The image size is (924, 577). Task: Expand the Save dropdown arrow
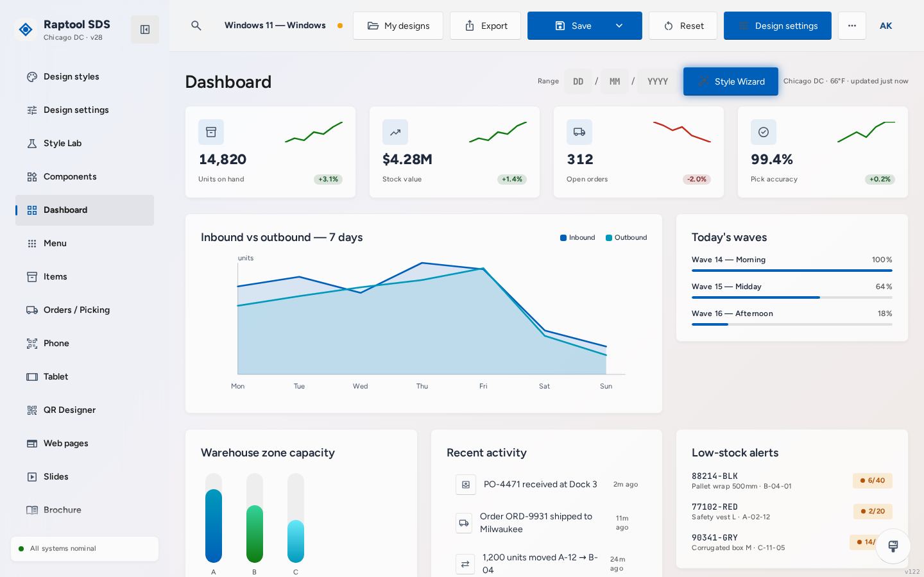619,26
